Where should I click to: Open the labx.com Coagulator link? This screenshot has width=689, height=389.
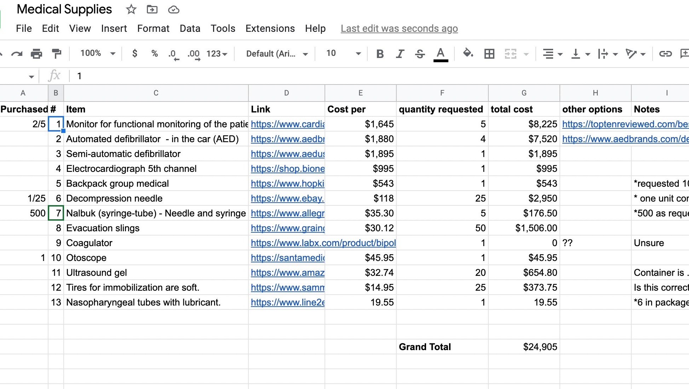(x=323, y=243)
